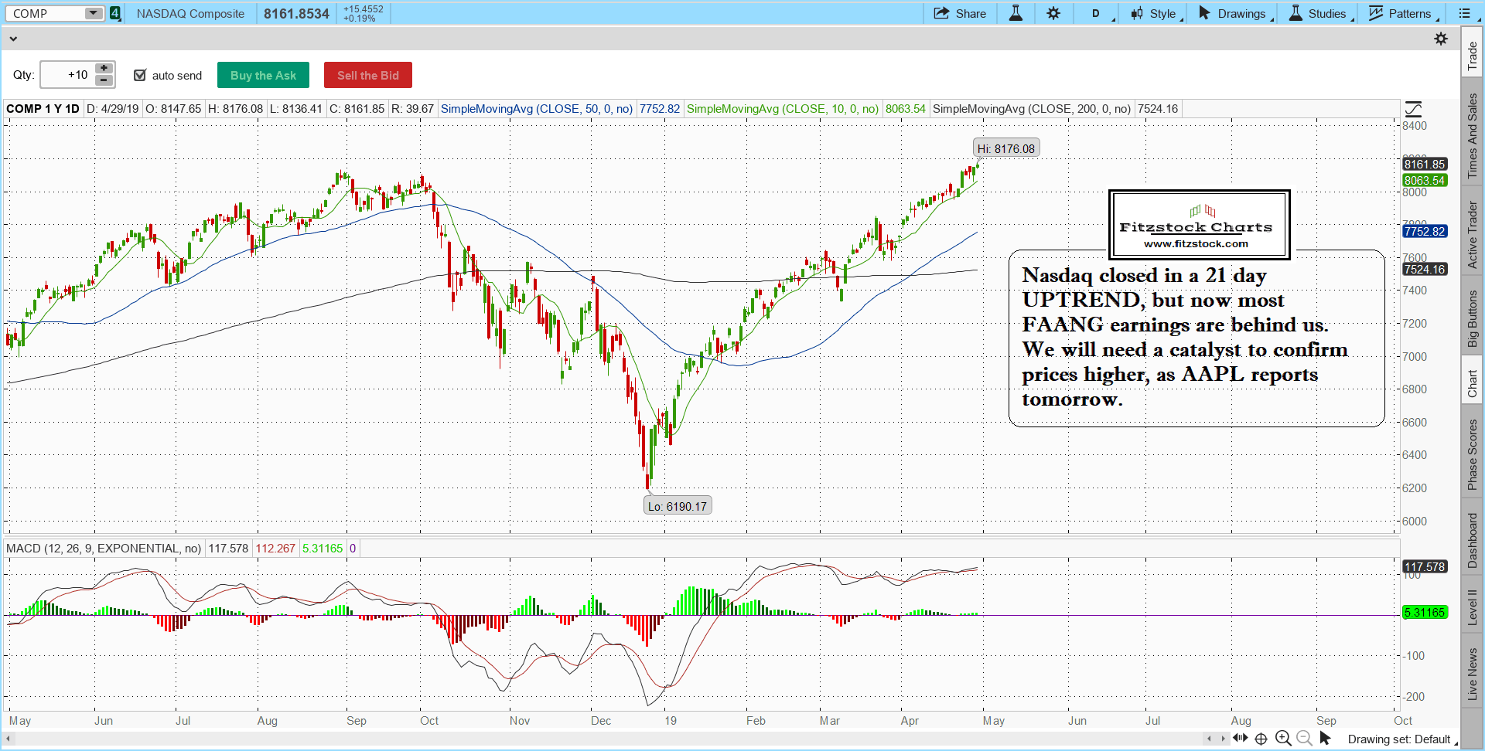The height and width of the screenshot is (751, 1485).
Task: Click the green clipboard link number 4 icon
Action: point(115,13)
